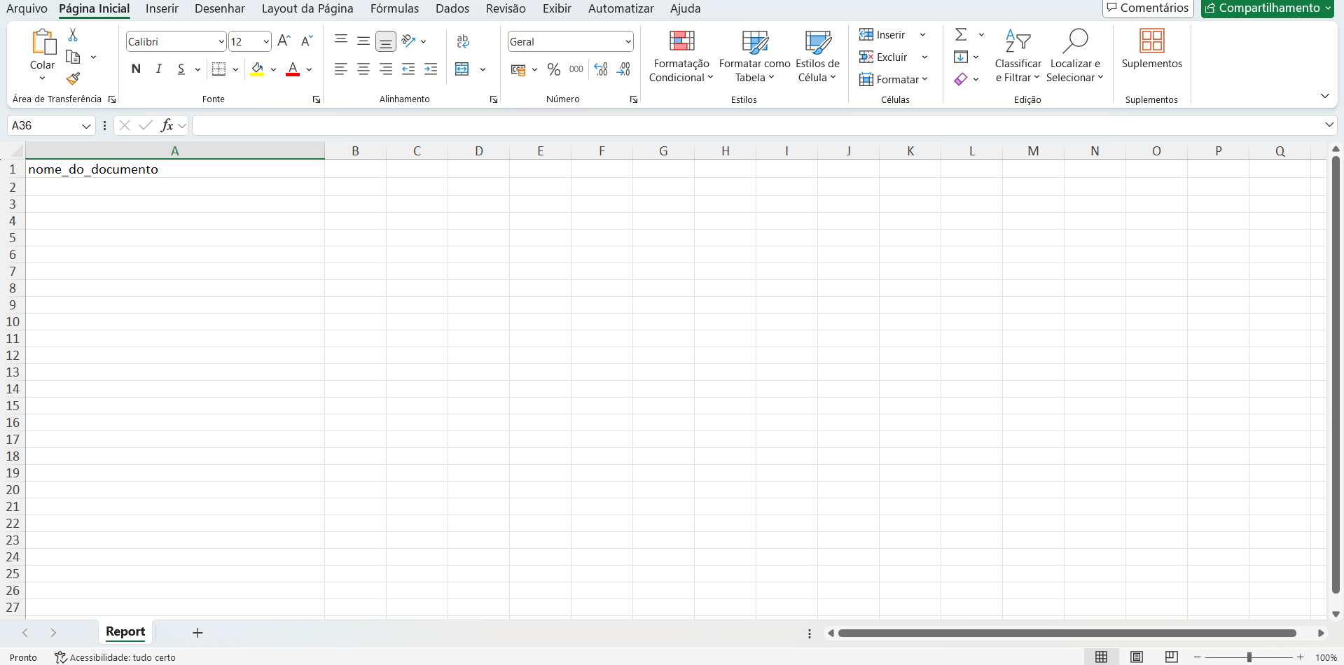Switch to Page Layout view
Screen dimensions: 1344x665
tap(1137, 657)
